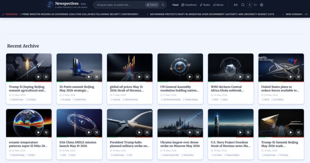Play the Trump Xi Jinping Beijing summit story
Viewport: 310px width, 163px height.
click(x=38, y=77)
